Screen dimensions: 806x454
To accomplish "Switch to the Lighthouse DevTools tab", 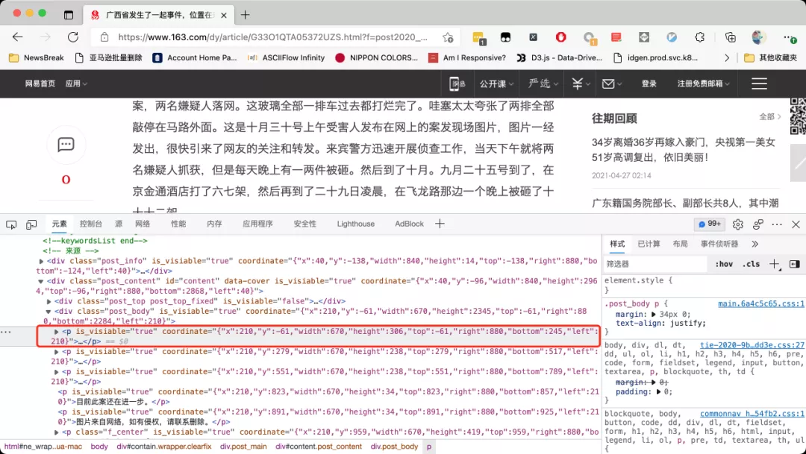I will click(356, 224).
